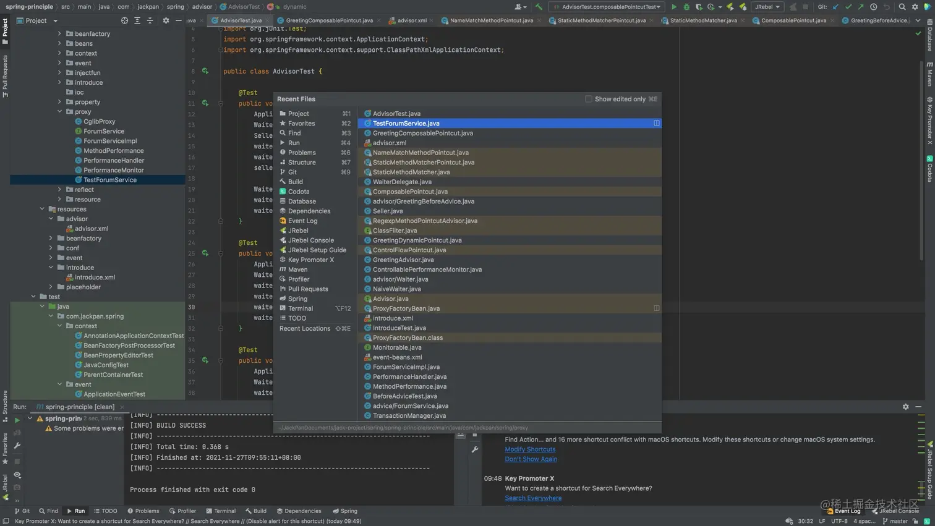Open run configuration dropdown AdvisorTest.composablePointcutTest
The height and width of the screenshot is (526, 935).
pyautogui.click(x=607, y=7)
